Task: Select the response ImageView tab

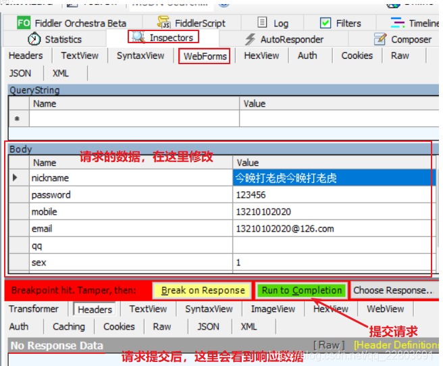Action: 273,309
